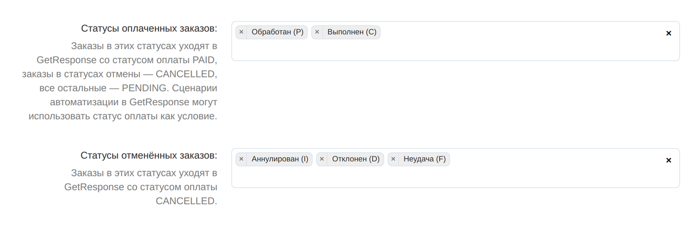Click the Статусы отменённых заказов label
Viewport: 694px width, 240px height.
pos(149,156)
